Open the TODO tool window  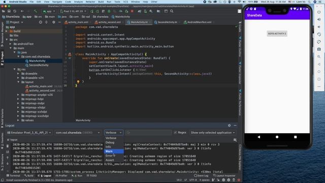91,175
